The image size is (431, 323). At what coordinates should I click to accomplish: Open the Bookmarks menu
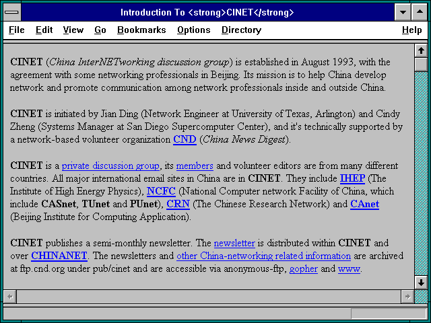[141, 30]
